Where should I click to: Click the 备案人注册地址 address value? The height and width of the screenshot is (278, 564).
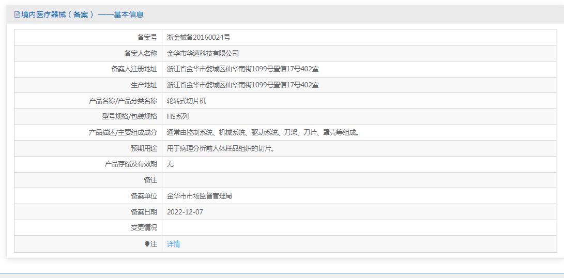tap(243, 69)
